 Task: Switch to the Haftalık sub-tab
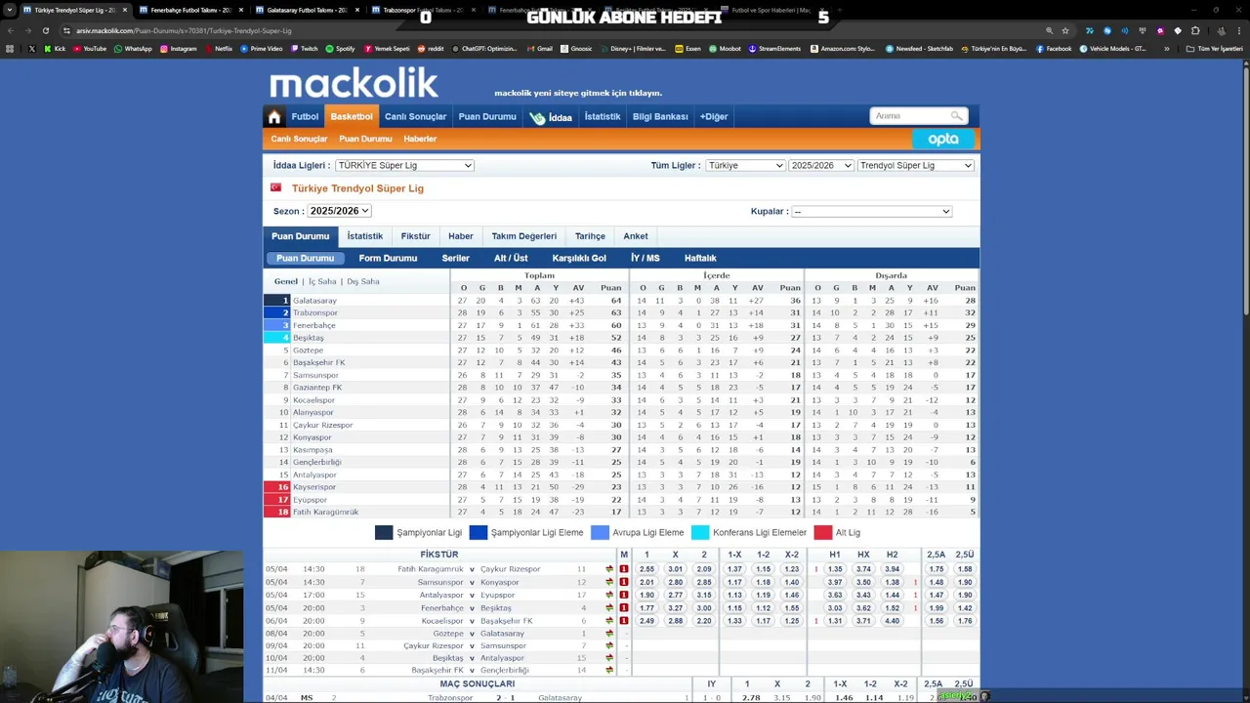pos(700,259)
